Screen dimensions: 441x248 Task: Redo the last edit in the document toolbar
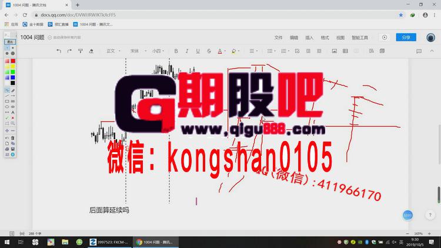tap(69, 51)
